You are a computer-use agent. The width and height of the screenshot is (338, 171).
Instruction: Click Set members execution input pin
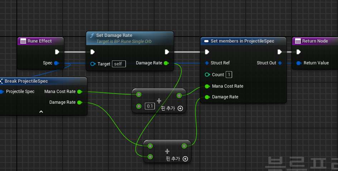207,52
